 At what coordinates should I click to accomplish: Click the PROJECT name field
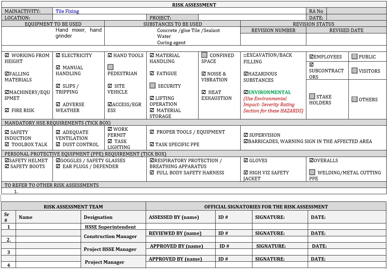pos(250,17)
